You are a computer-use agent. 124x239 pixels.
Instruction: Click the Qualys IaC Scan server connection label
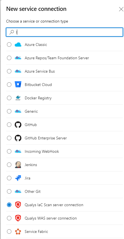coord(54,205)
